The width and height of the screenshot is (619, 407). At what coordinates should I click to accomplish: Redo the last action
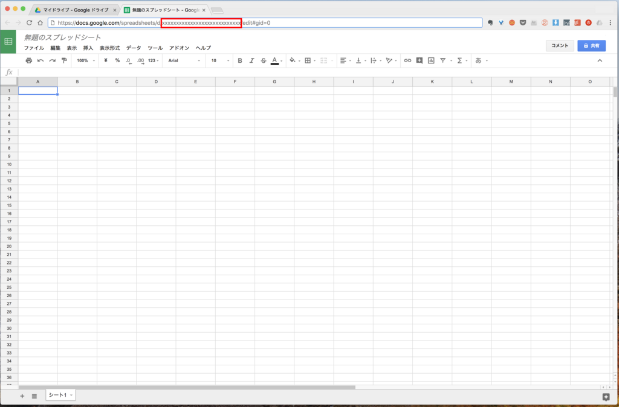(x=52, y=61)
